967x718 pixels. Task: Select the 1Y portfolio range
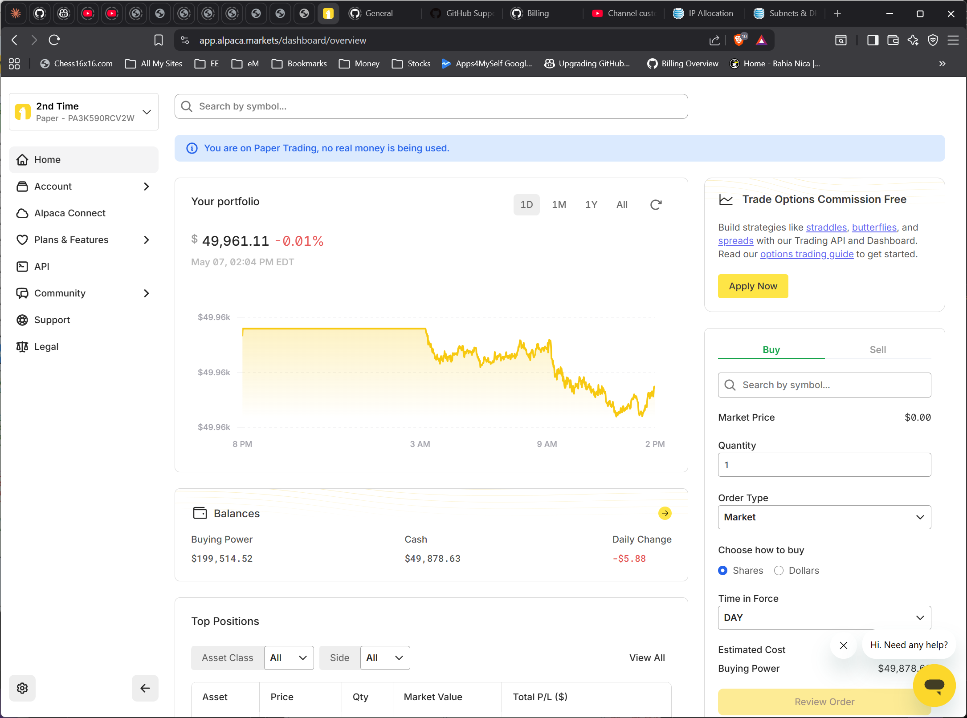591,205
